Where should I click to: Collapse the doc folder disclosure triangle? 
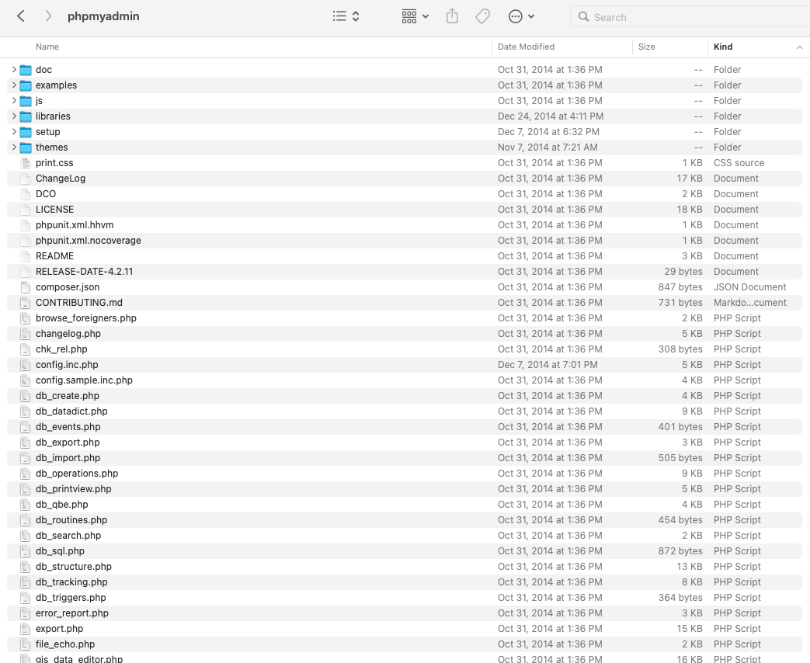(x=14, y=69)
